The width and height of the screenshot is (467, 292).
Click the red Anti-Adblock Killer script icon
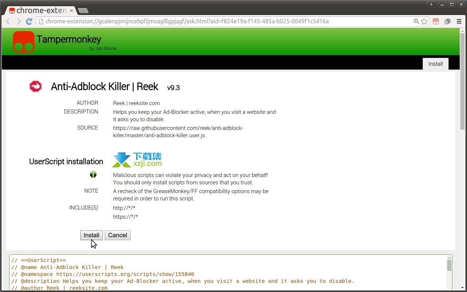tap(36, 87)
